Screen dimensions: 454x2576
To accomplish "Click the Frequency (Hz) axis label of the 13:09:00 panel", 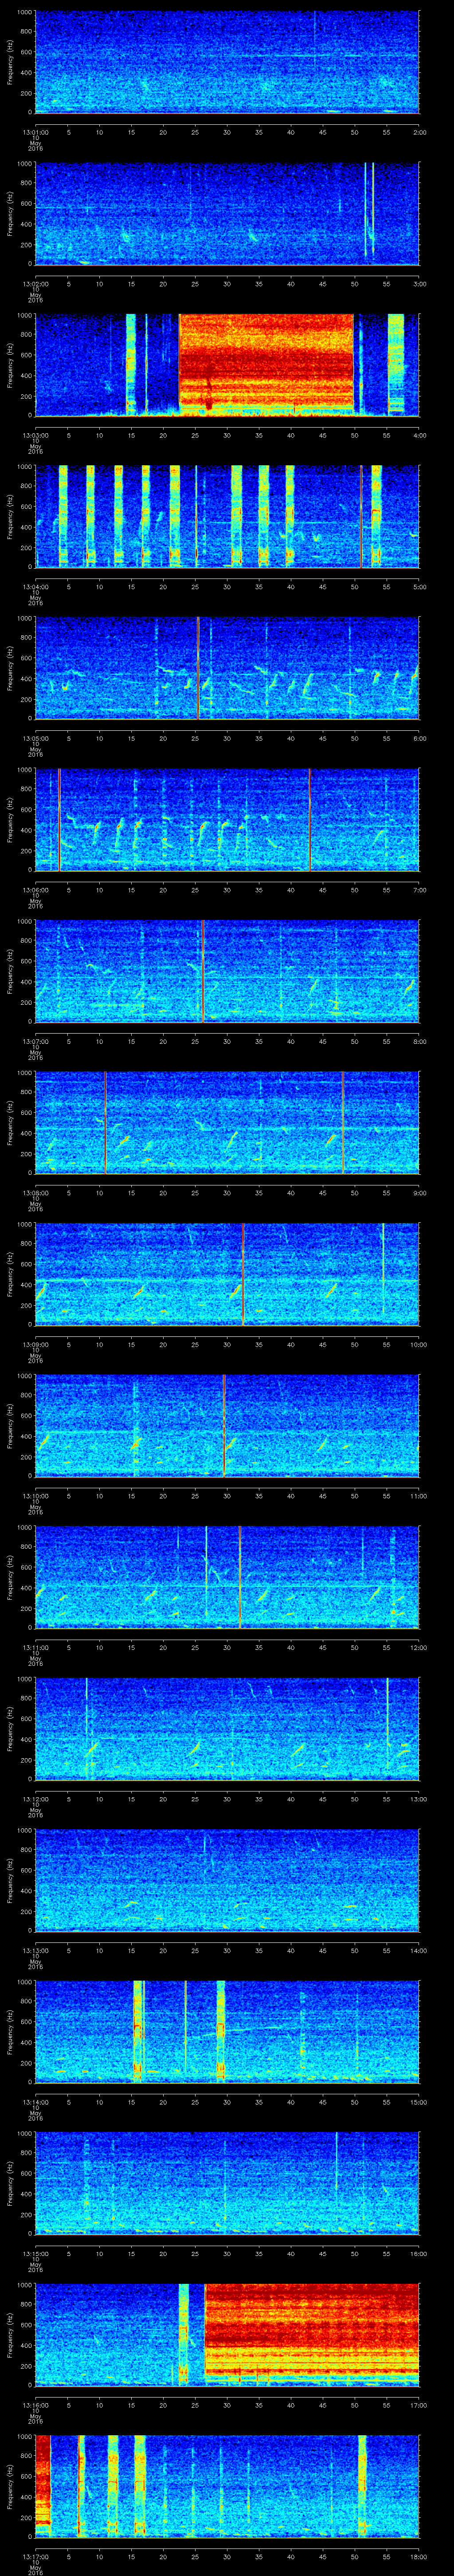I will (10, 1274).
